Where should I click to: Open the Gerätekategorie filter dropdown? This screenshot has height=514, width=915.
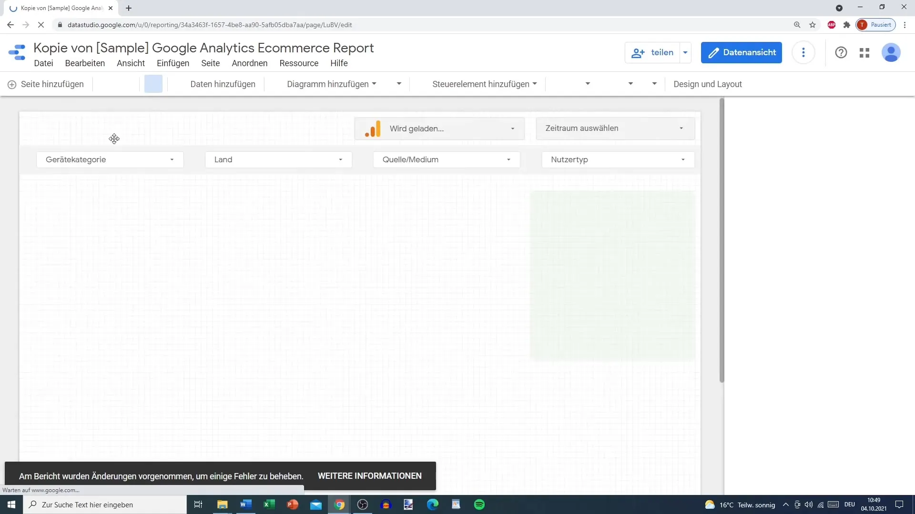110,159
